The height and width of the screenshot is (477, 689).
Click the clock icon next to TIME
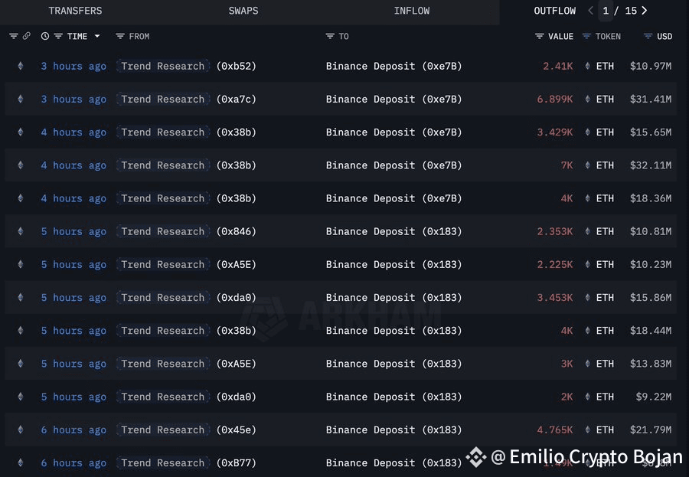tap(45, 36)
